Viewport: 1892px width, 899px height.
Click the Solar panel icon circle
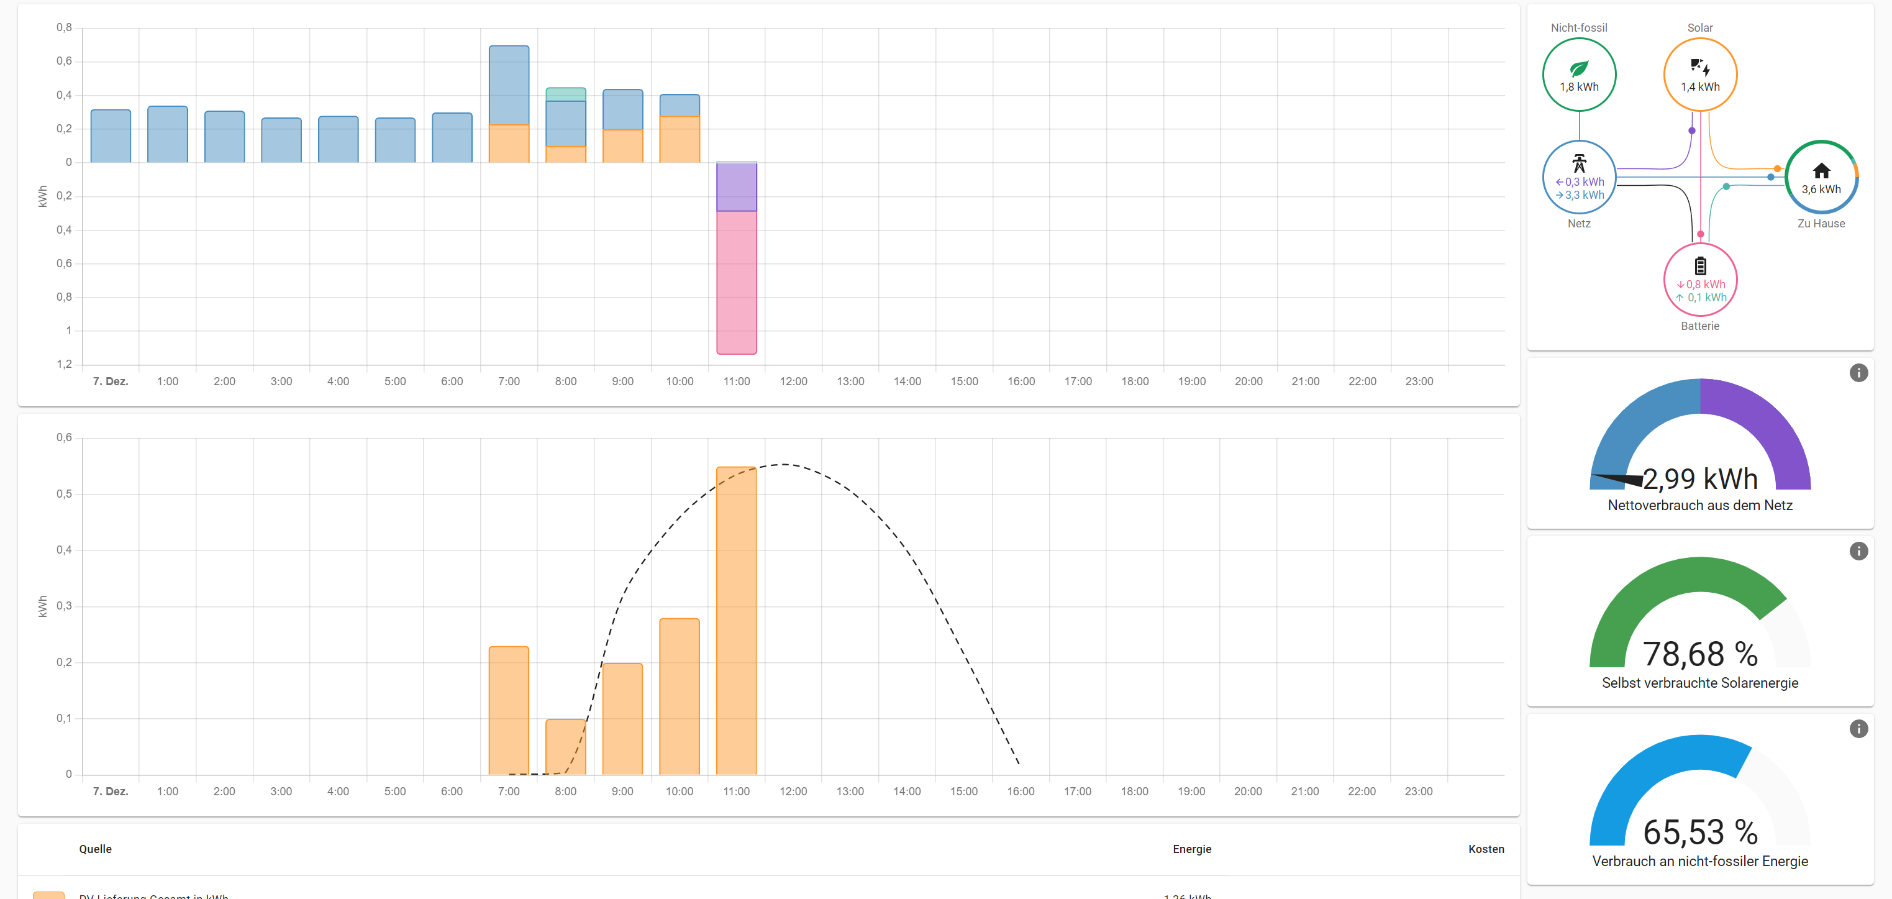point(1699,68)
